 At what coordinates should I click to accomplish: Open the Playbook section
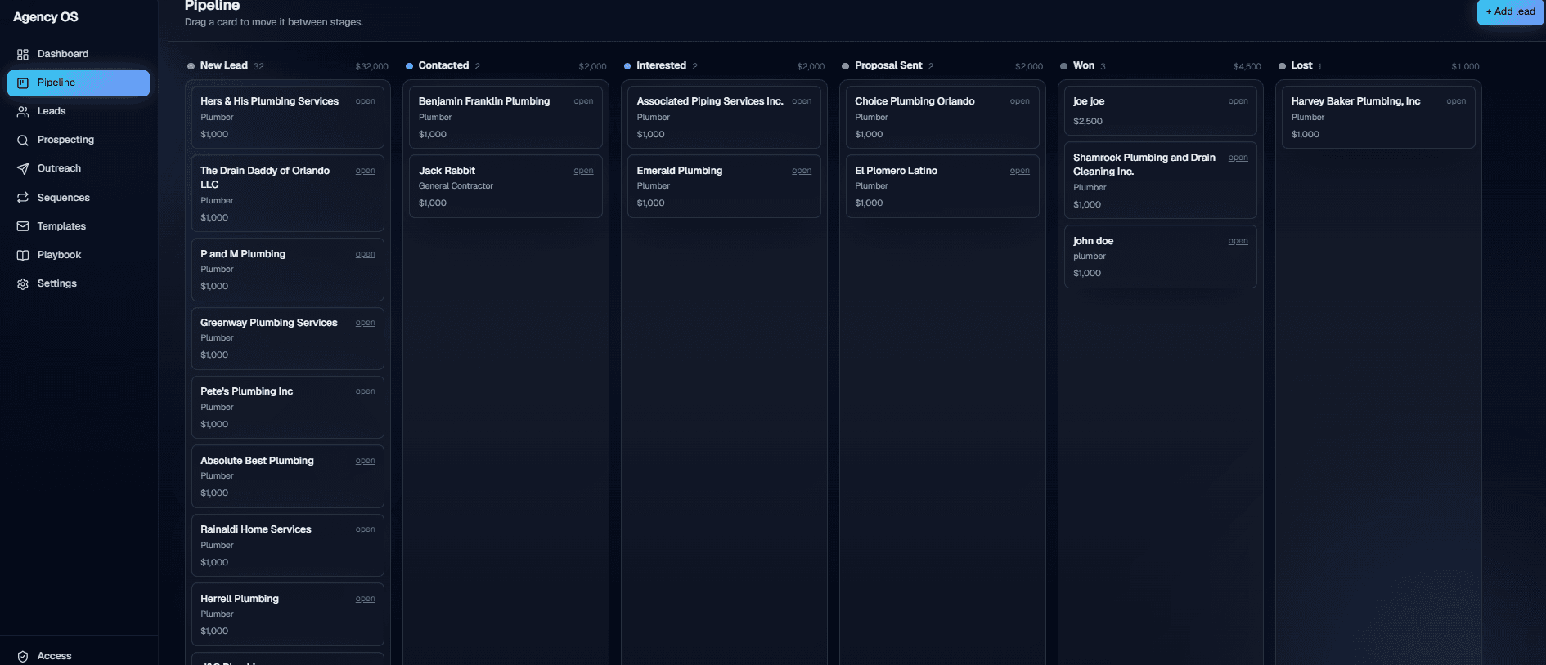(x=79, y=255)
